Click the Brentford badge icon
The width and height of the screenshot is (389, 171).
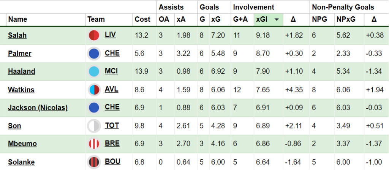[93, 144]
